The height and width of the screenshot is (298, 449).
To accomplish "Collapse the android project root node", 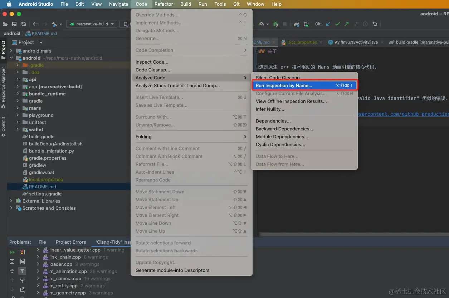I will click(x=11, y=58).
